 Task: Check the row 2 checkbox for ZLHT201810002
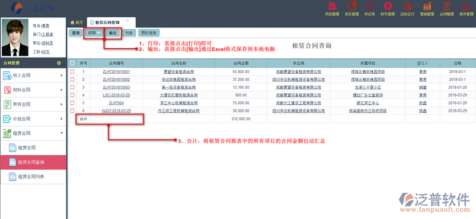(72, 79)
